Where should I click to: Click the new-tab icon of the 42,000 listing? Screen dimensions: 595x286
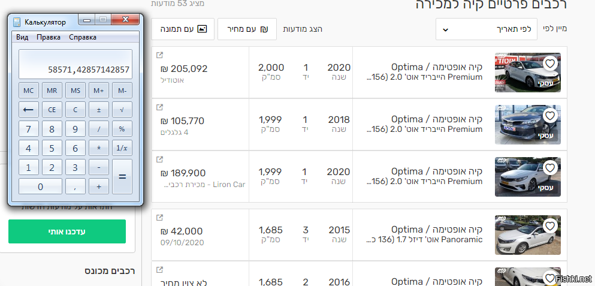tap(159, 218)
